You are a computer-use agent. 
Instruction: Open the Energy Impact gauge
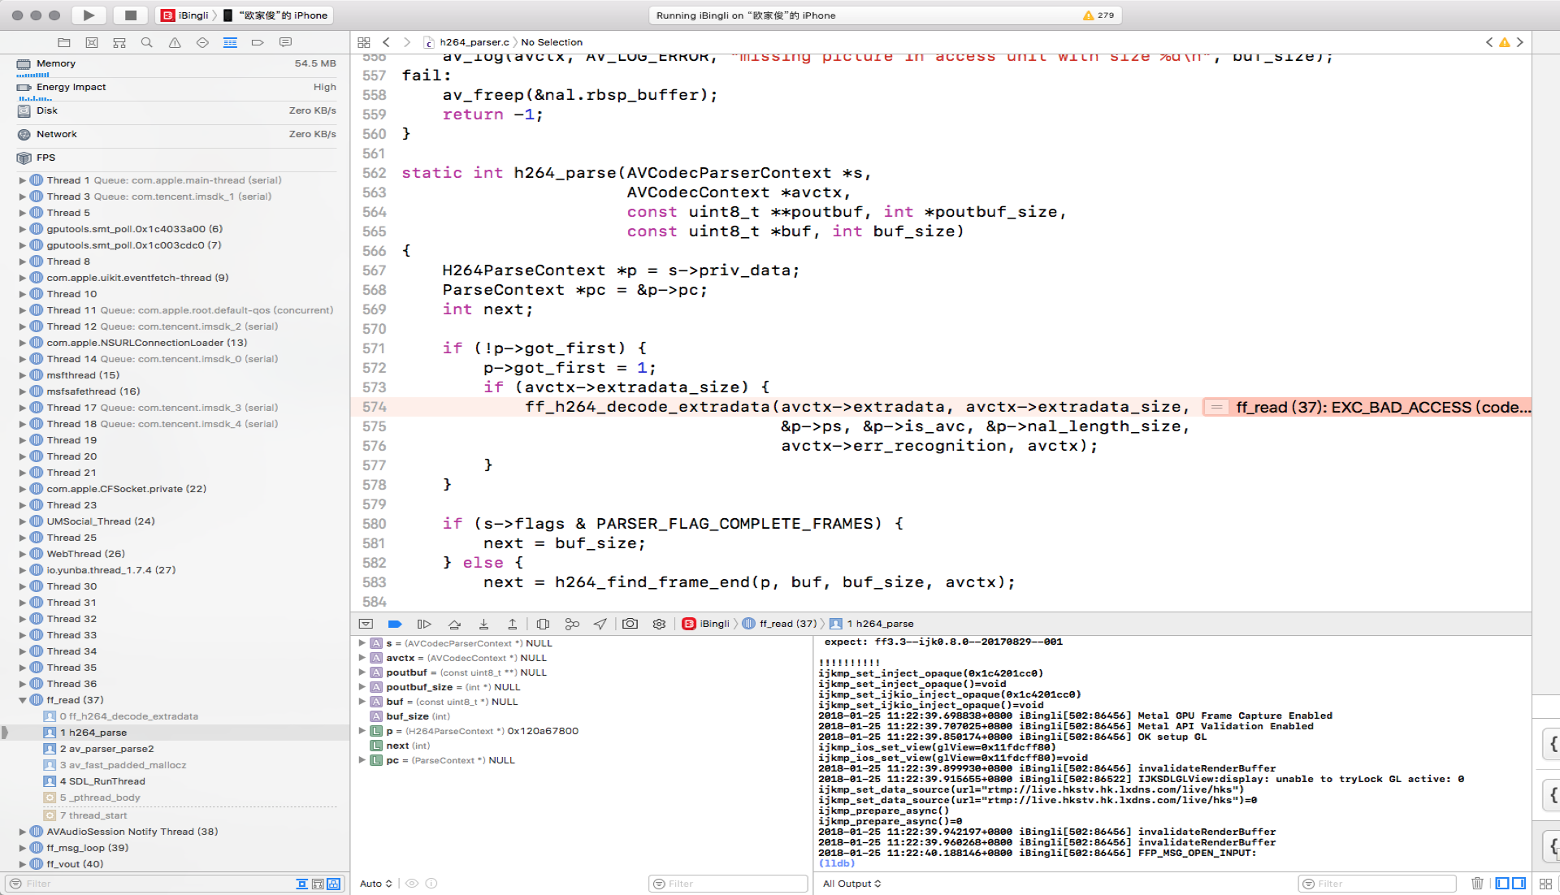pos(176,89)
